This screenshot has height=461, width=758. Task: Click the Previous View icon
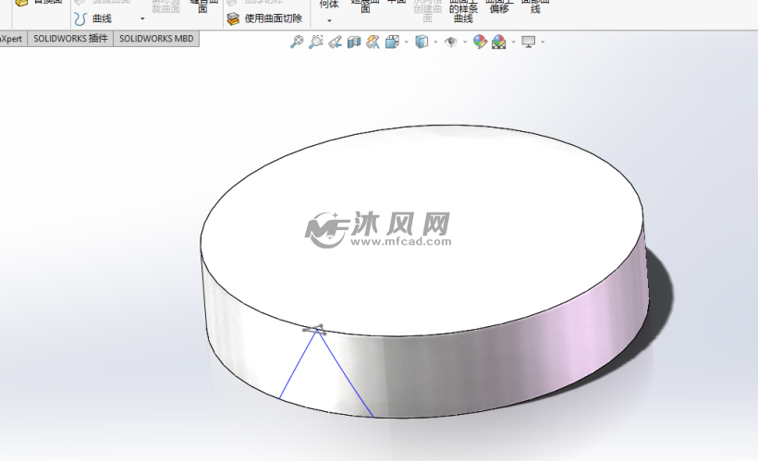[x=335, y=42]
